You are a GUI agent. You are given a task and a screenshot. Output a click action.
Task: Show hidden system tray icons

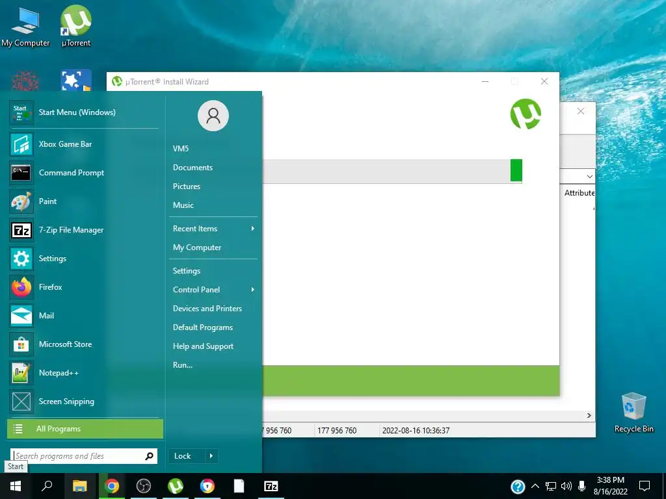[535, 486]
